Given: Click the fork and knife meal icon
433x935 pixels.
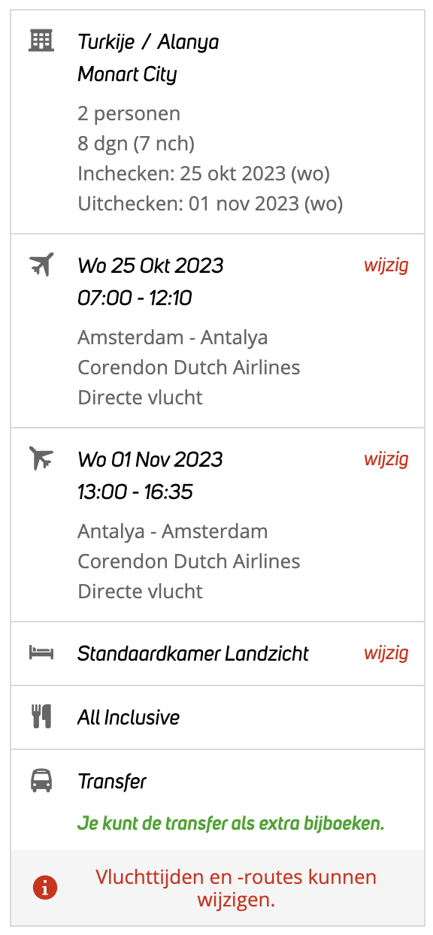Looking at the screenshot, I should coord(41,717).
